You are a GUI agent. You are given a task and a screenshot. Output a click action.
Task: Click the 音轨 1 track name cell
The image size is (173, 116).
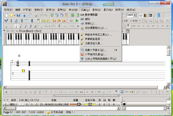[14, 104]
